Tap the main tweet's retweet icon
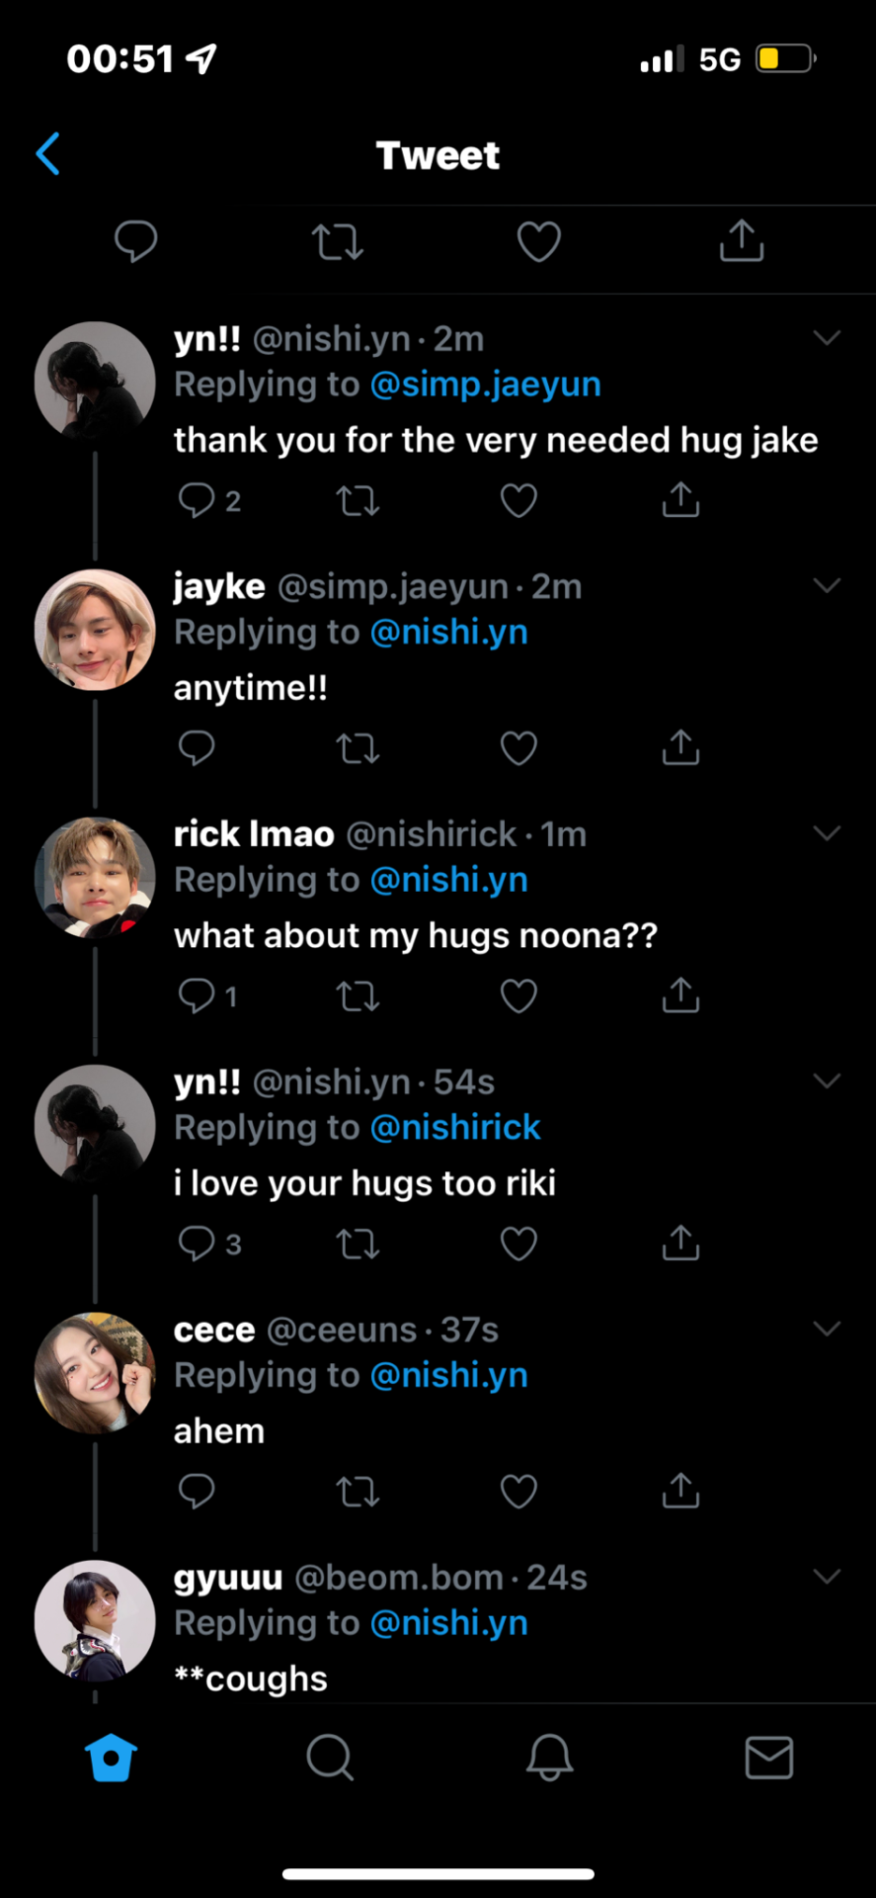The image size is (876, 1898). point(338,241)
